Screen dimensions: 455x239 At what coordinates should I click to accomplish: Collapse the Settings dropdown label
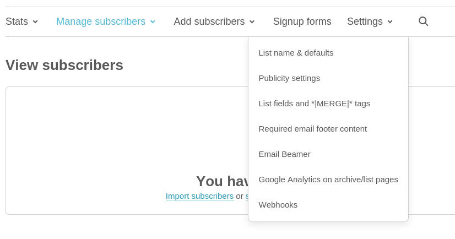click(365, 21)
